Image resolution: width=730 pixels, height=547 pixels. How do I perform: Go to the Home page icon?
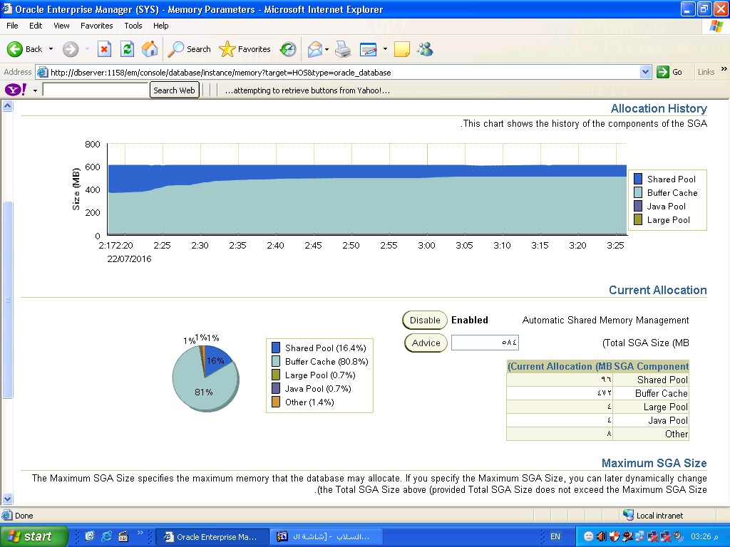click(x=150, y=49)
